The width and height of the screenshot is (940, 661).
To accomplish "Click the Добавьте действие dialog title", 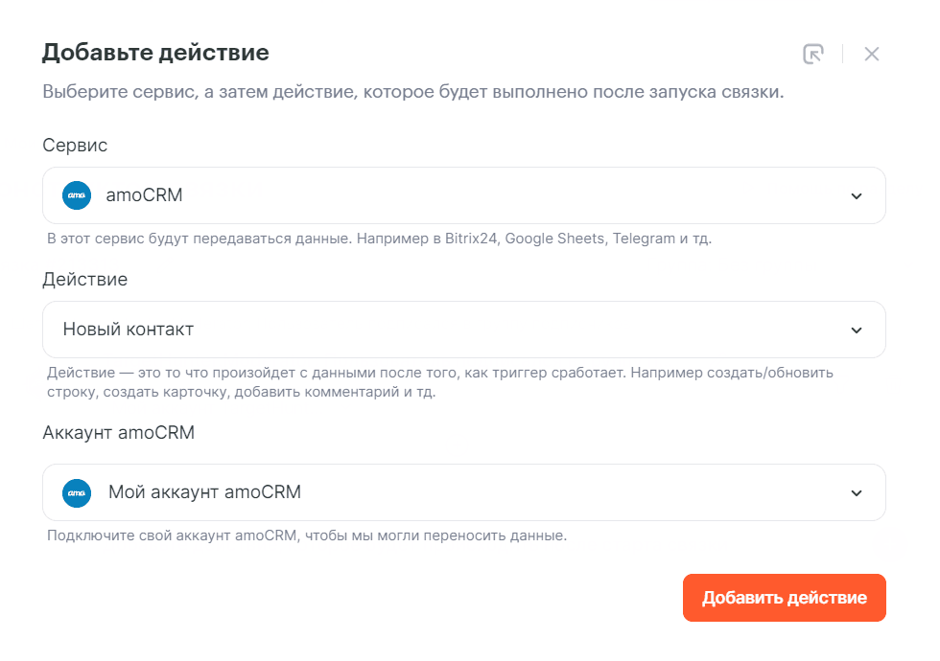I will pos(155,53).
